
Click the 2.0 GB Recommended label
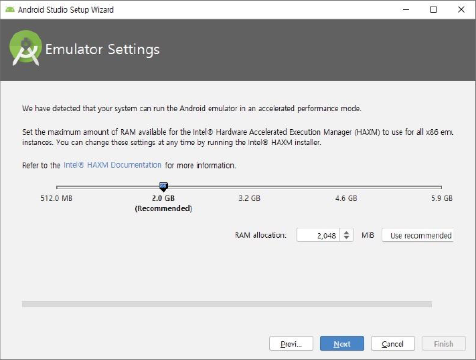click(163, 203)
